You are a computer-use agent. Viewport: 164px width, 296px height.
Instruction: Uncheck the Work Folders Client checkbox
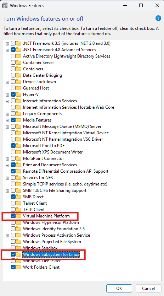pos(13,267)
